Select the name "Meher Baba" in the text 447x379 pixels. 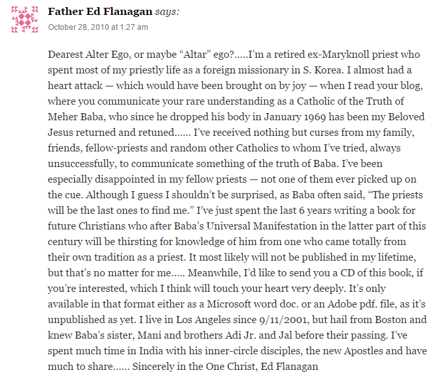tap(75, 117)
